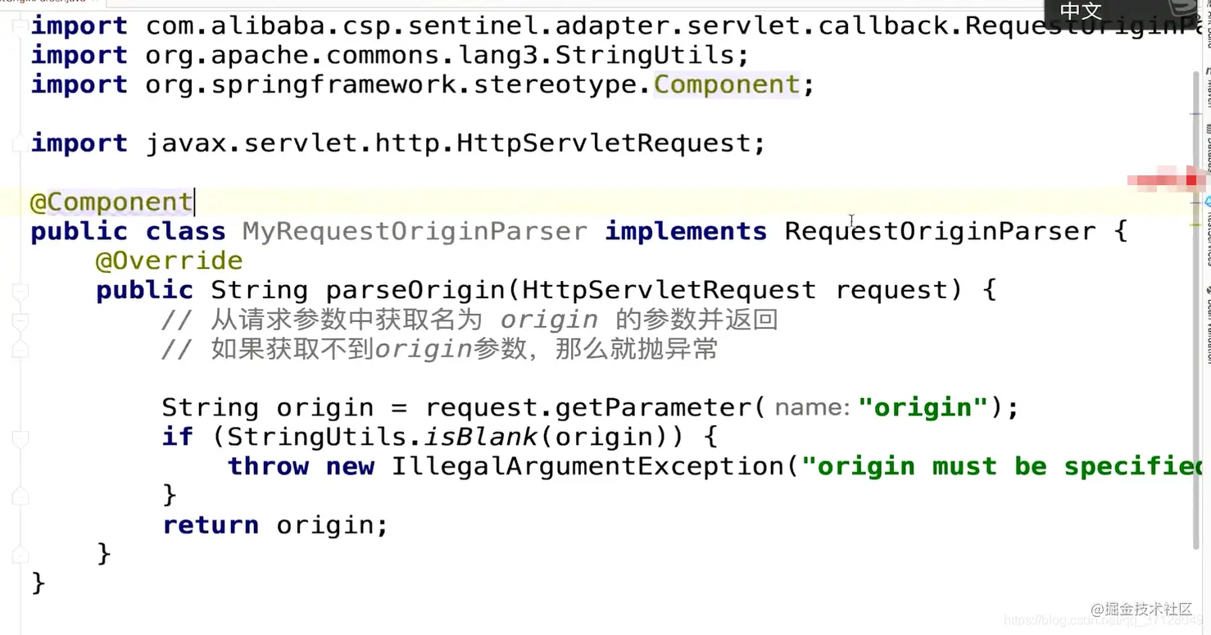Click the MyRequestOriginParser class name
The image size is (1211, 635).
click(415, 231)
